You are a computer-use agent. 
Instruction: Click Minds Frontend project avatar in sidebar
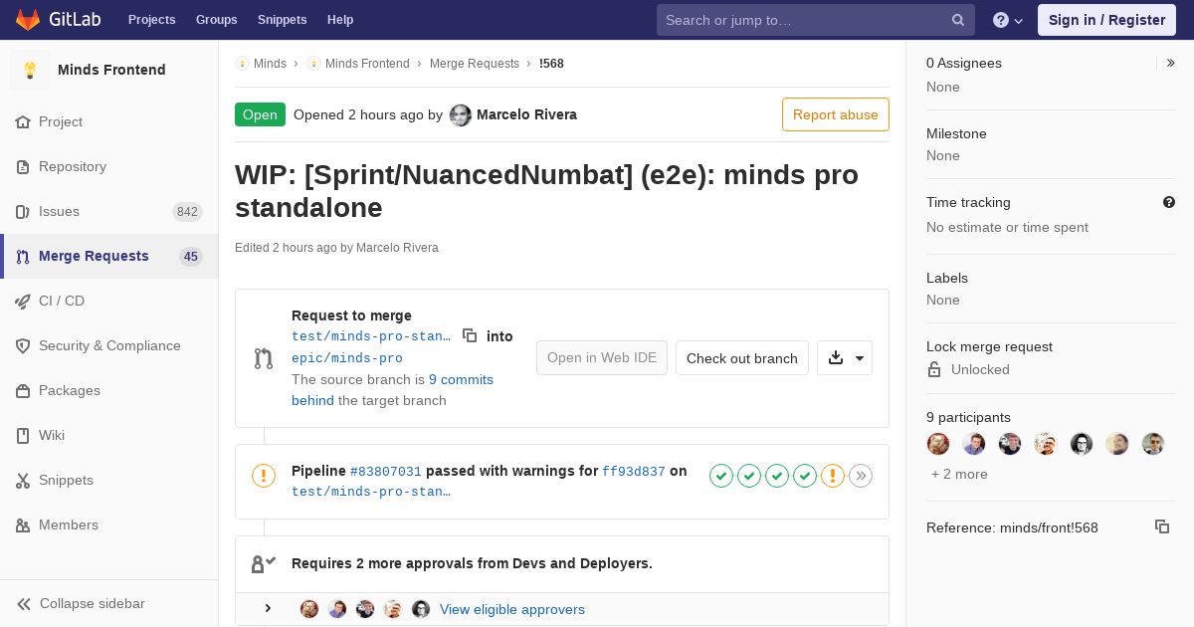30,70
